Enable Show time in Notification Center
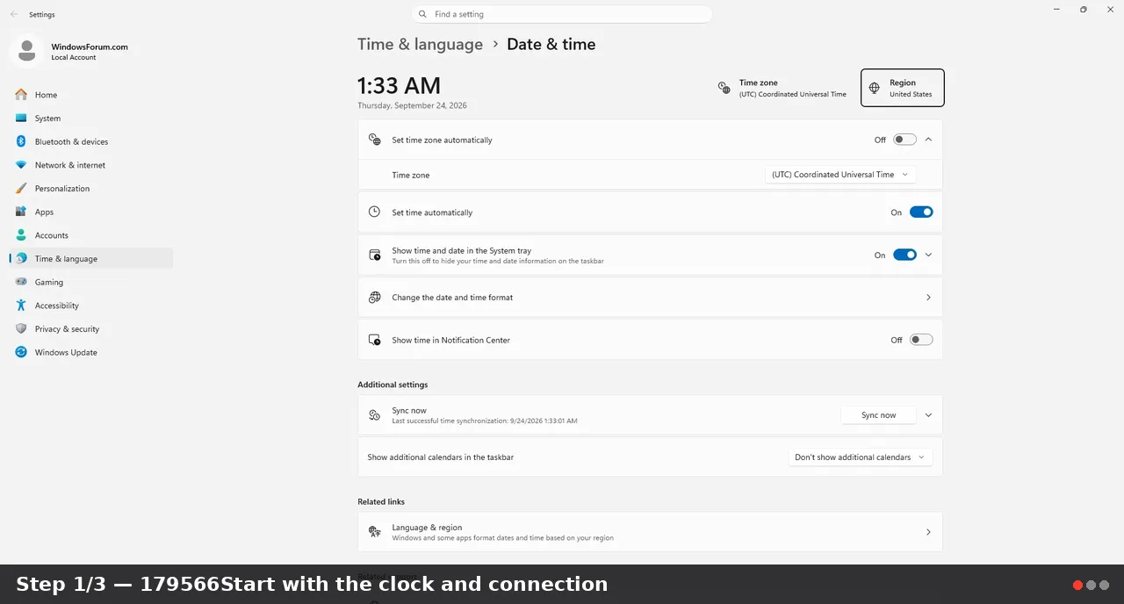 pos(921,340)
